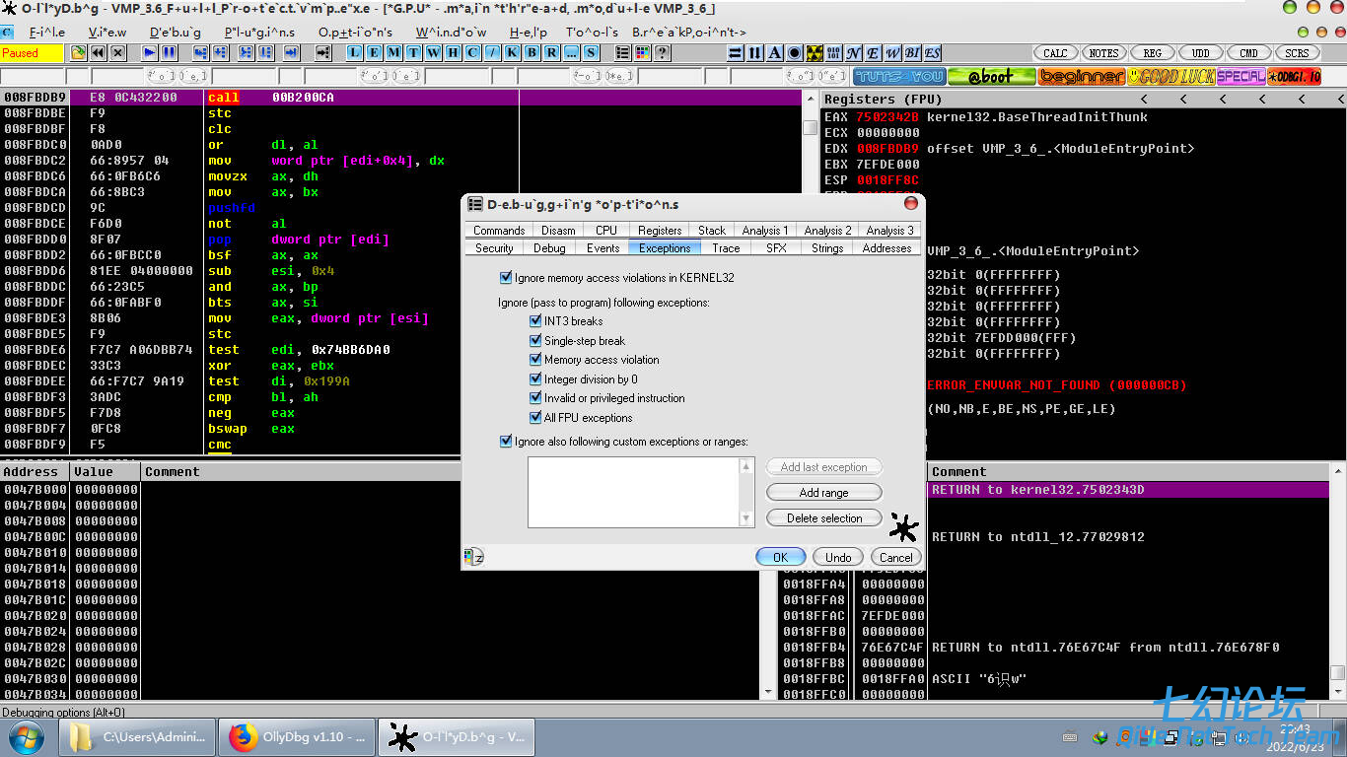Image resolution: width=1347 pixels, height=757 pixels.
Task: Select the CPU tab in options
Action: 606,231
